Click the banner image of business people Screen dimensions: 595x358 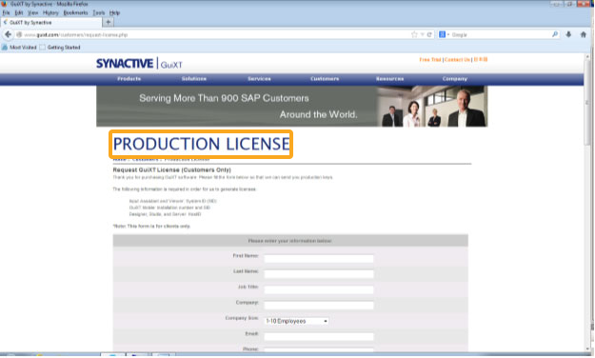pos(432,107)
